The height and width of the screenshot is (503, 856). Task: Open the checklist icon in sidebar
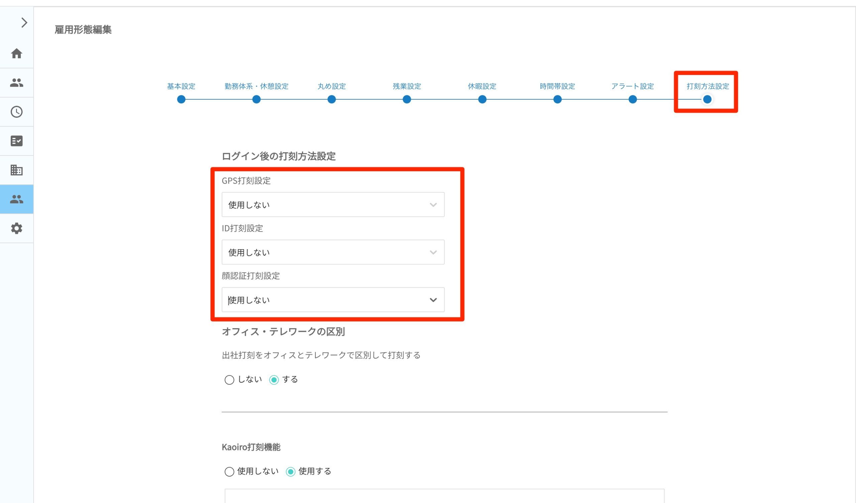(x=17, y=141)
